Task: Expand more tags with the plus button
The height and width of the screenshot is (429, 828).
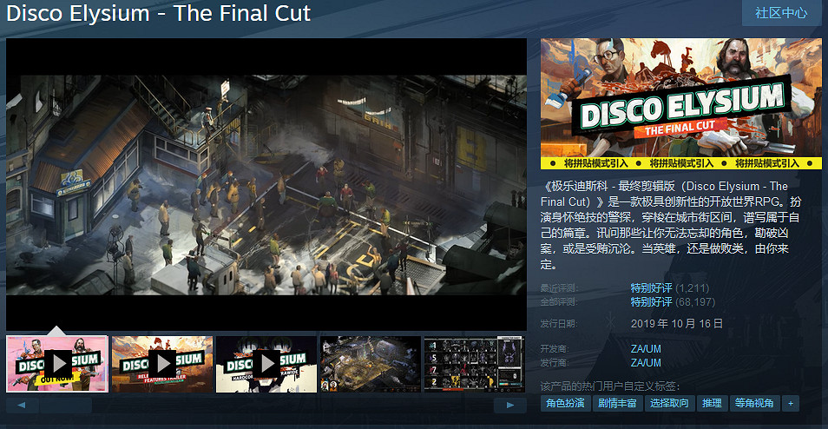Action: (790, 403)
